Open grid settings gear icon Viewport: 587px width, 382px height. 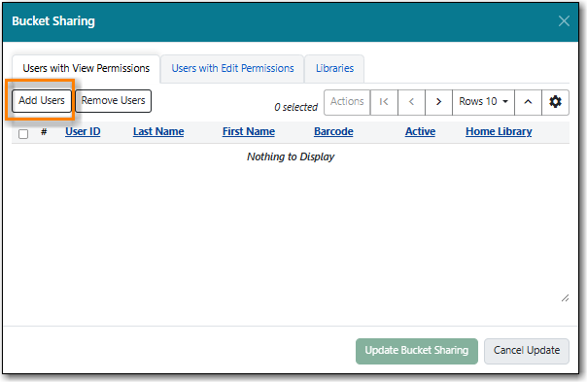click(x=555, y=102)
